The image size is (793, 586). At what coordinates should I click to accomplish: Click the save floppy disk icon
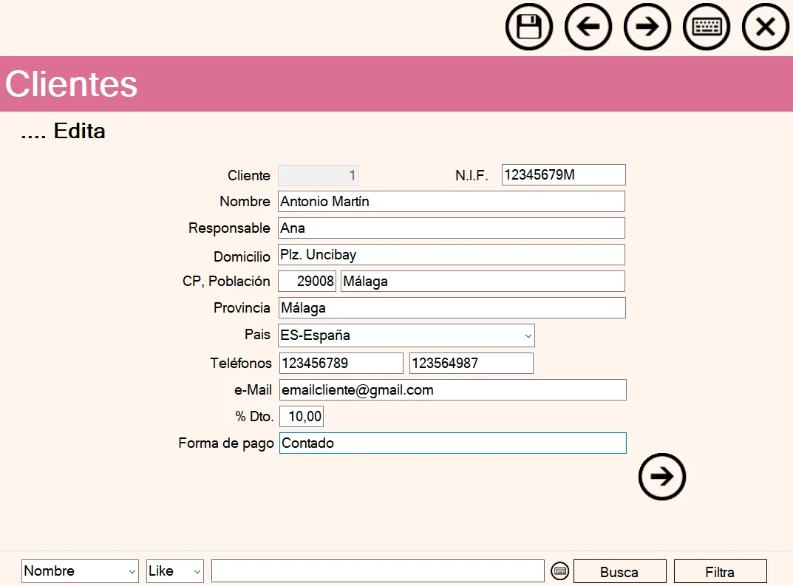point(528,27)
